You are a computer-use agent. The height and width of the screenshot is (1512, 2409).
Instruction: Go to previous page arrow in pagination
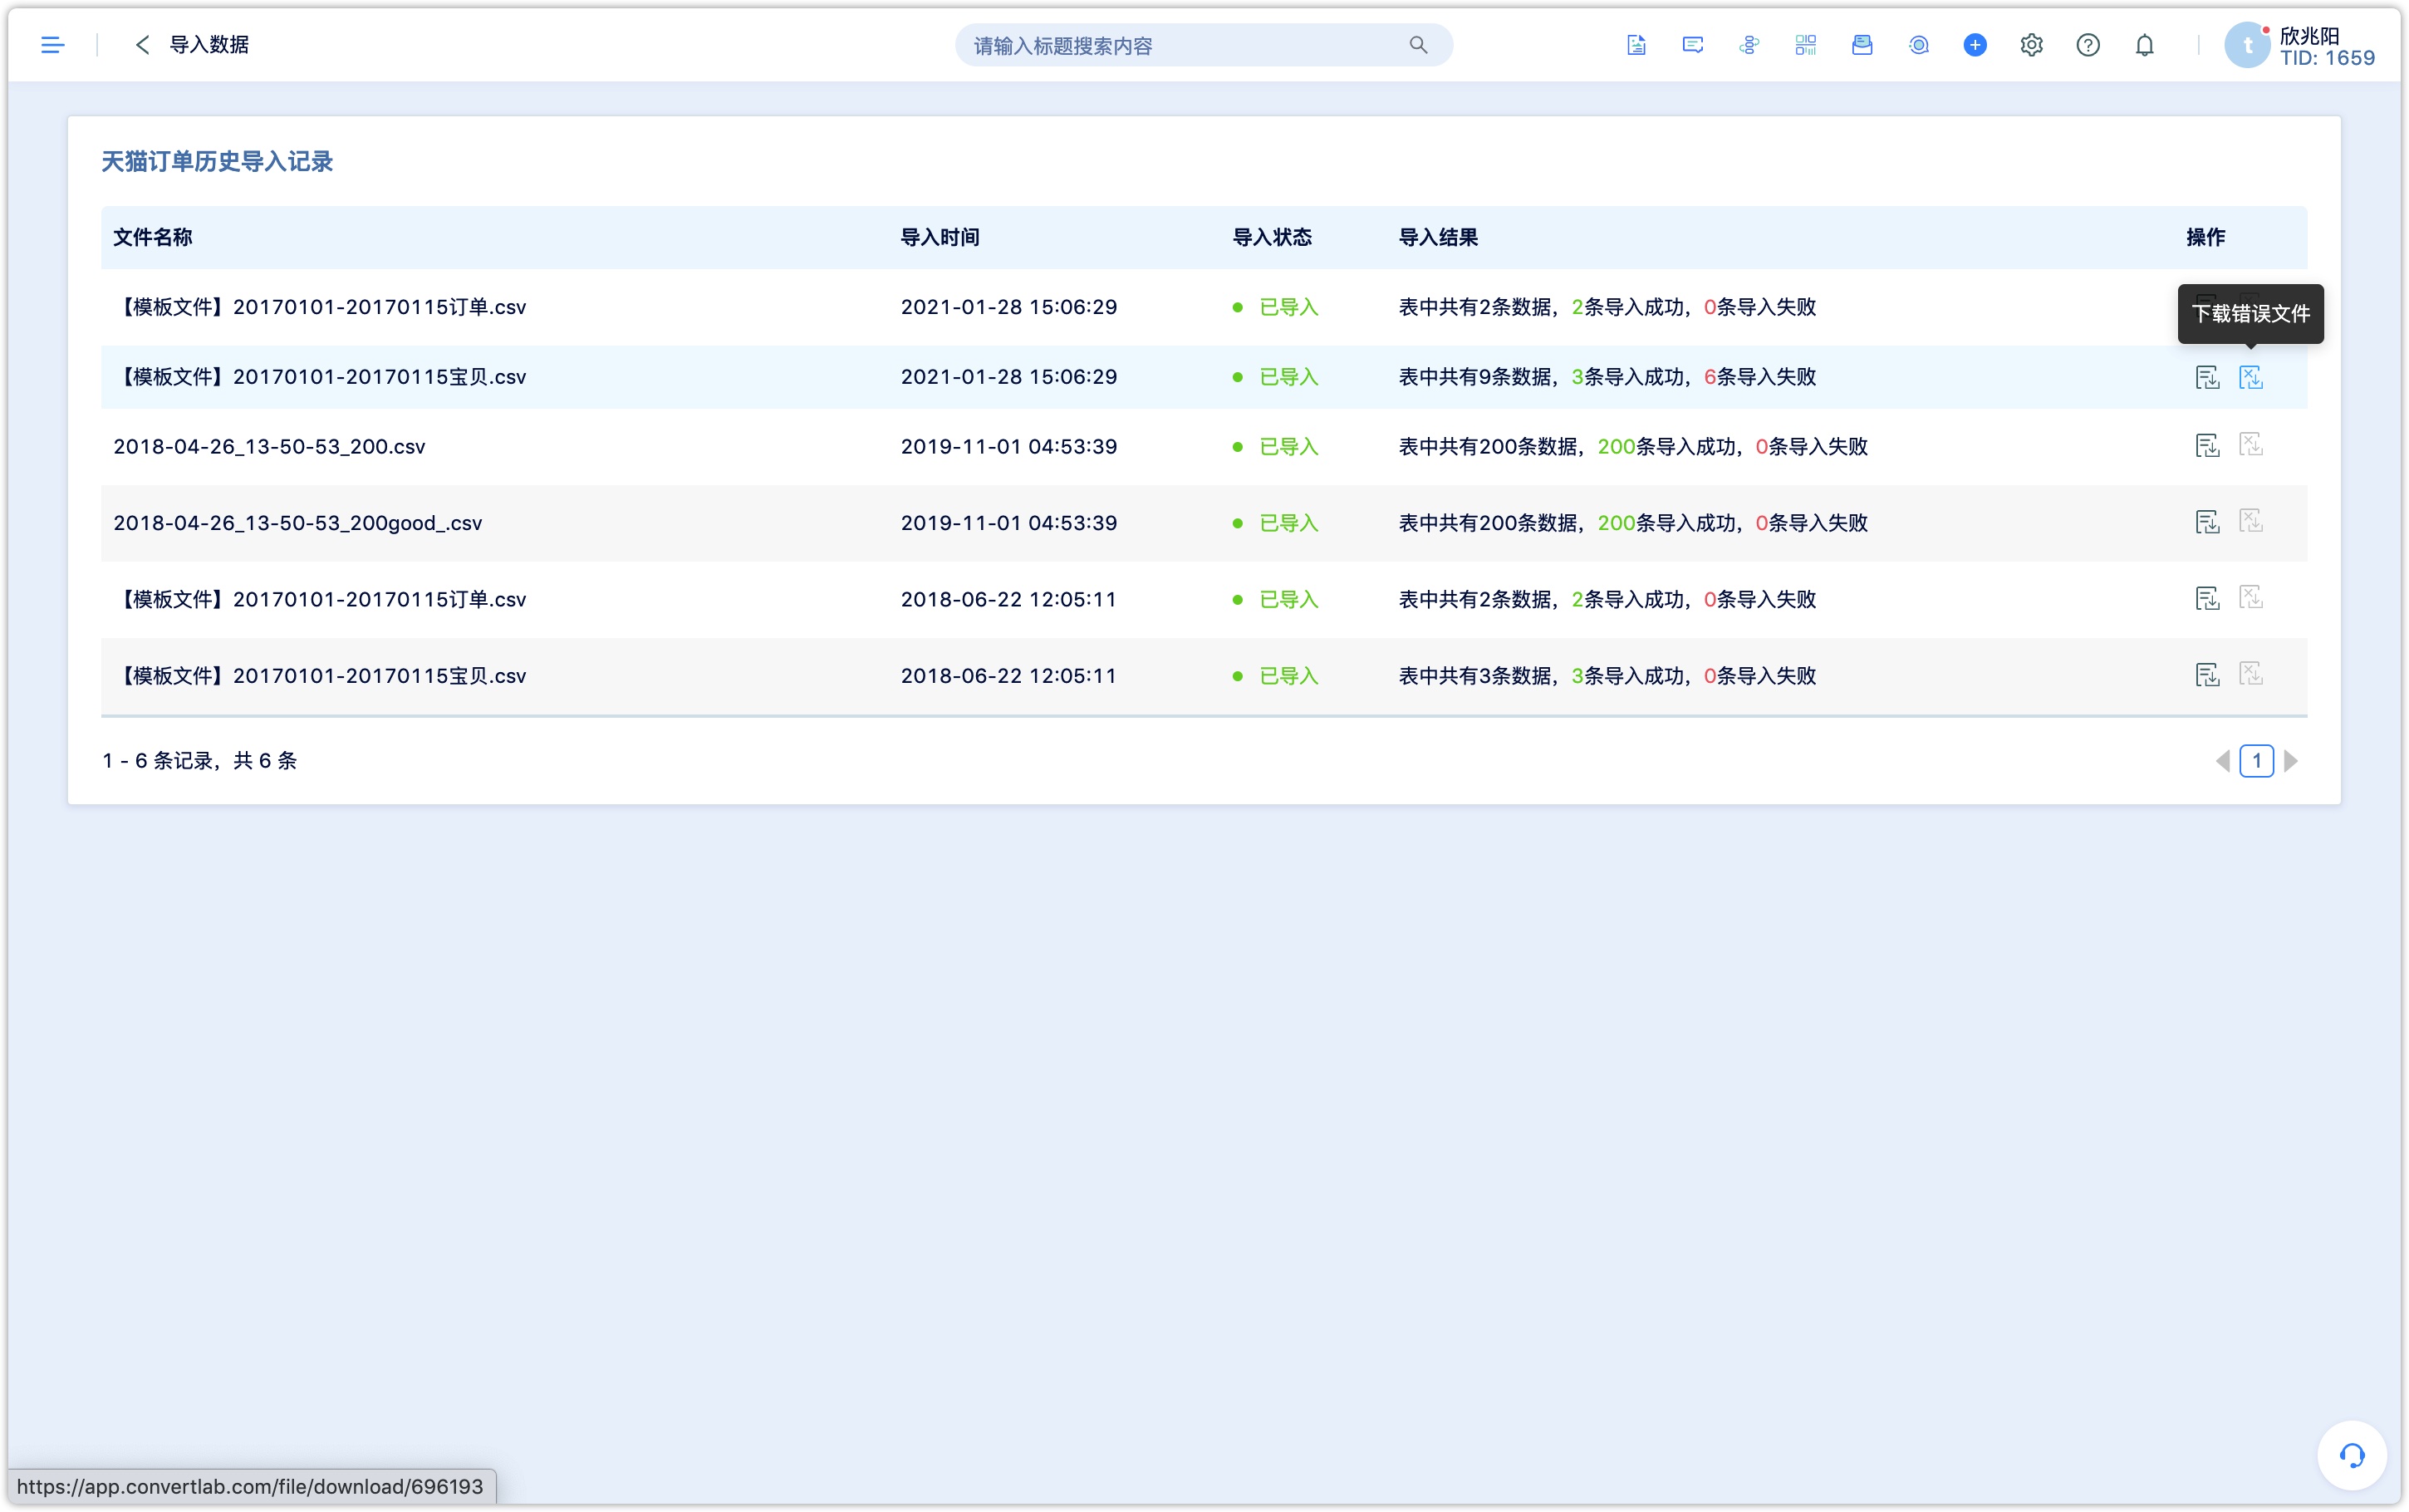pyautogui.click(x=2222, y=761)
